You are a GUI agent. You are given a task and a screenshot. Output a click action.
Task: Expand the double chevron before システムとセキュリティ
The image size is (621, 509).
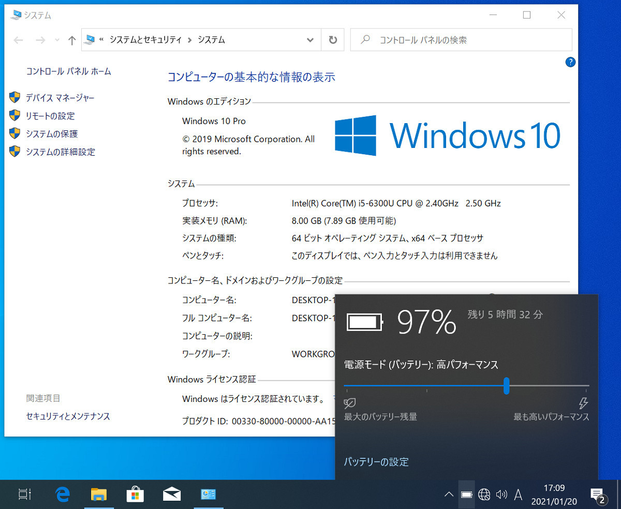coord(102,40)
